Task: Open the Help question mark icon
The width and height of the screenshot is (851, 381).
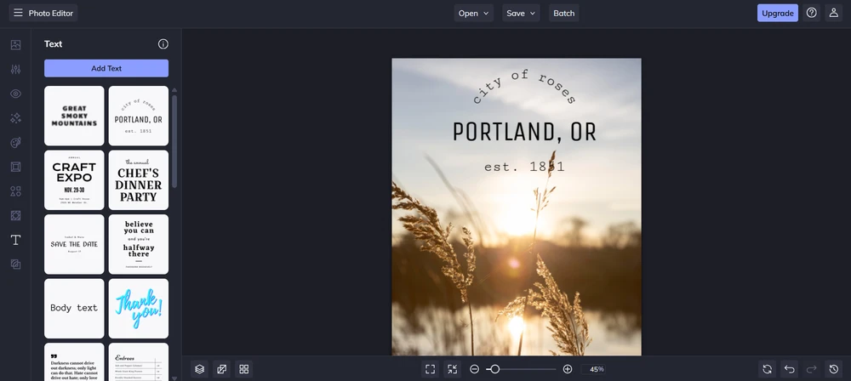Action: (811, 13)
